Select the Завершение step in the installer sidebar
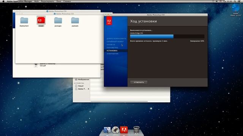This screenshot has width=243, height=136. [112, 54]
